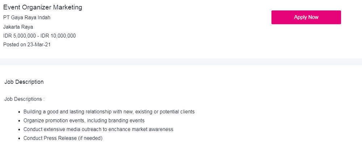Click the bullet dot before 'Building a good'

tap(19, 112)
